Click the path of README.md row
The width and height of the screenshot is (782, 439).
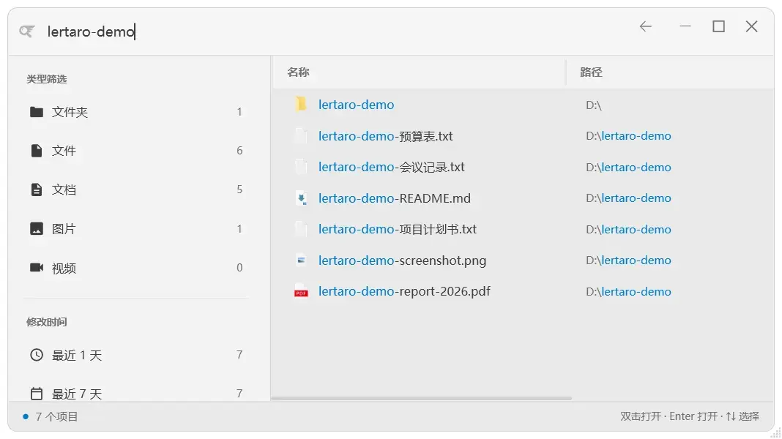click(x=628, y=198)
